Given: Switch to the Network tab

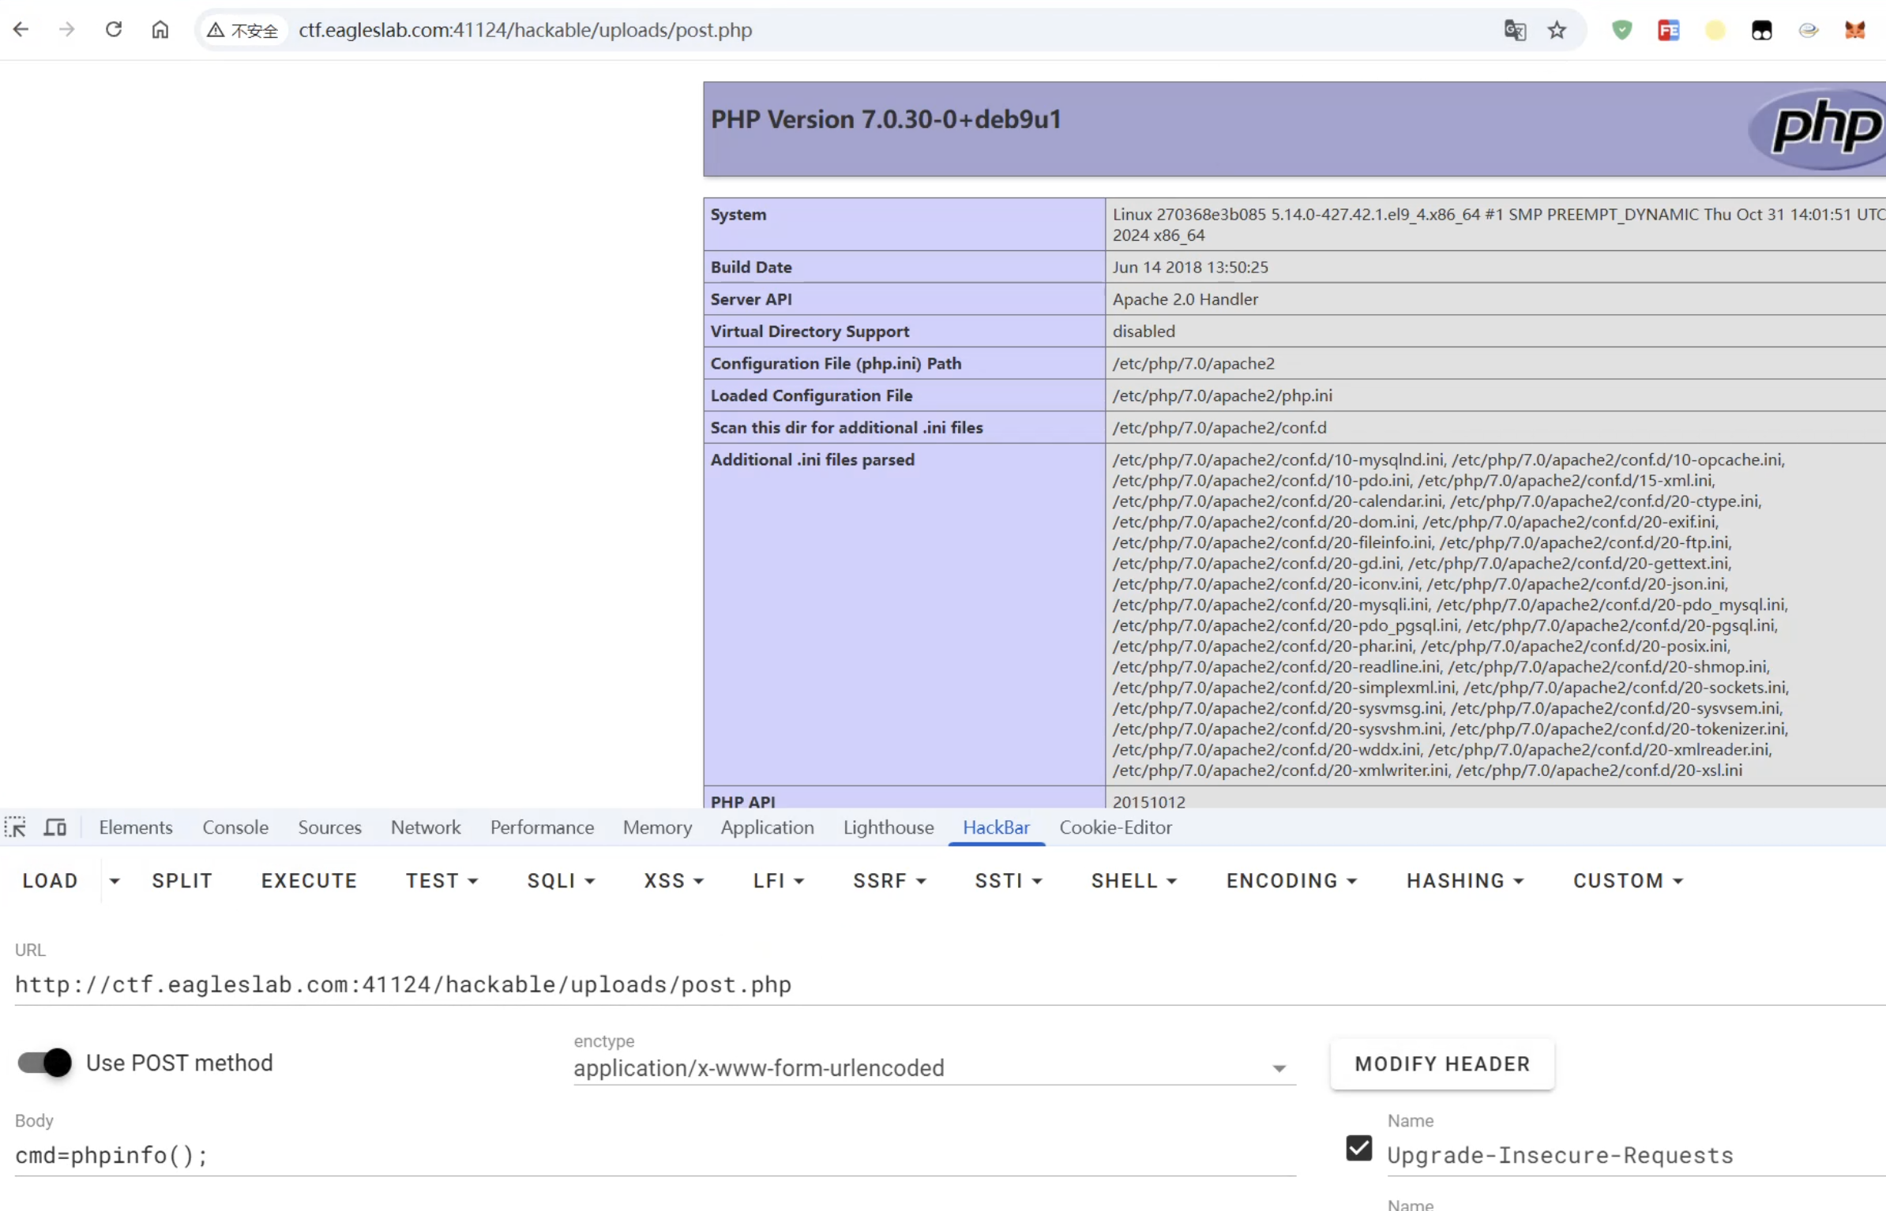Looking at the screenshot, I should [x=425, y=827].
